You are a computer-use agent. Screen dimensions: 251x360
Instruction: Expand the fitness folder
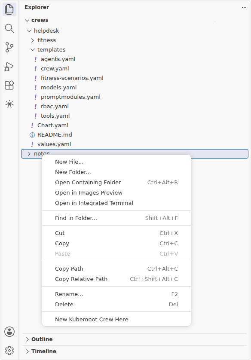33,40
